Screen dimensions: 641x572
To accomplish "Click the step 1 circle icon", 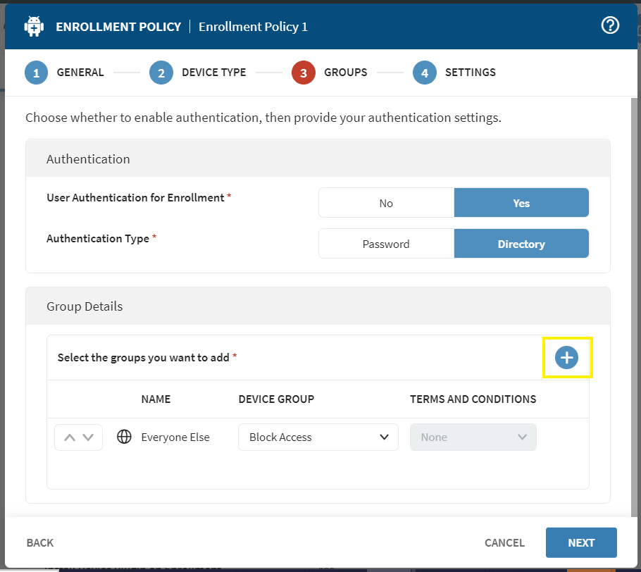I will (36, 73).
